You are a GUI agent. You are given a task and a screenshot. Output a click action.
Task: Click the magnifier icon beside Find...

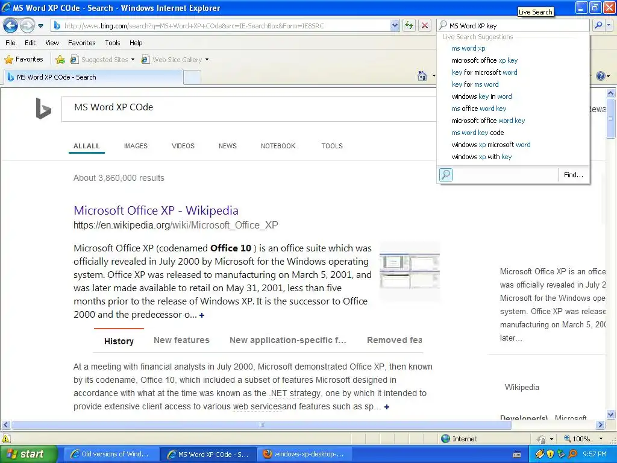click(446, 174)
